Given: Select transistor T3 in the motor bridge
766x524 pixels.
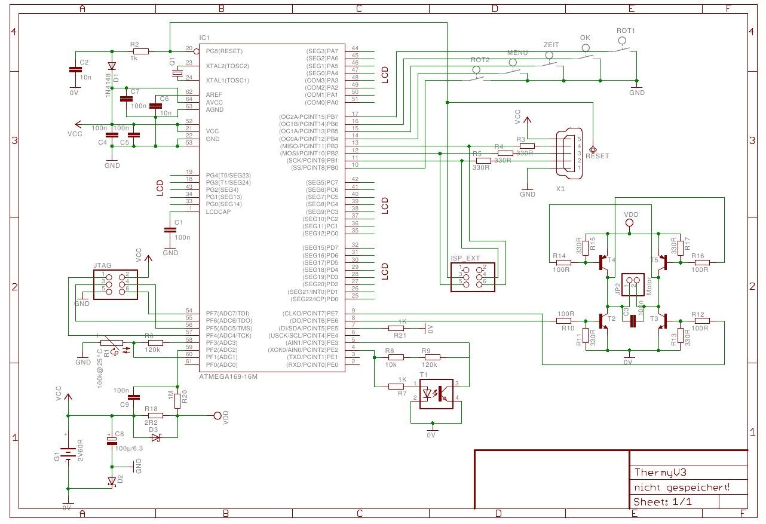Looking at the screenshot, I should [x=663, y=321].
